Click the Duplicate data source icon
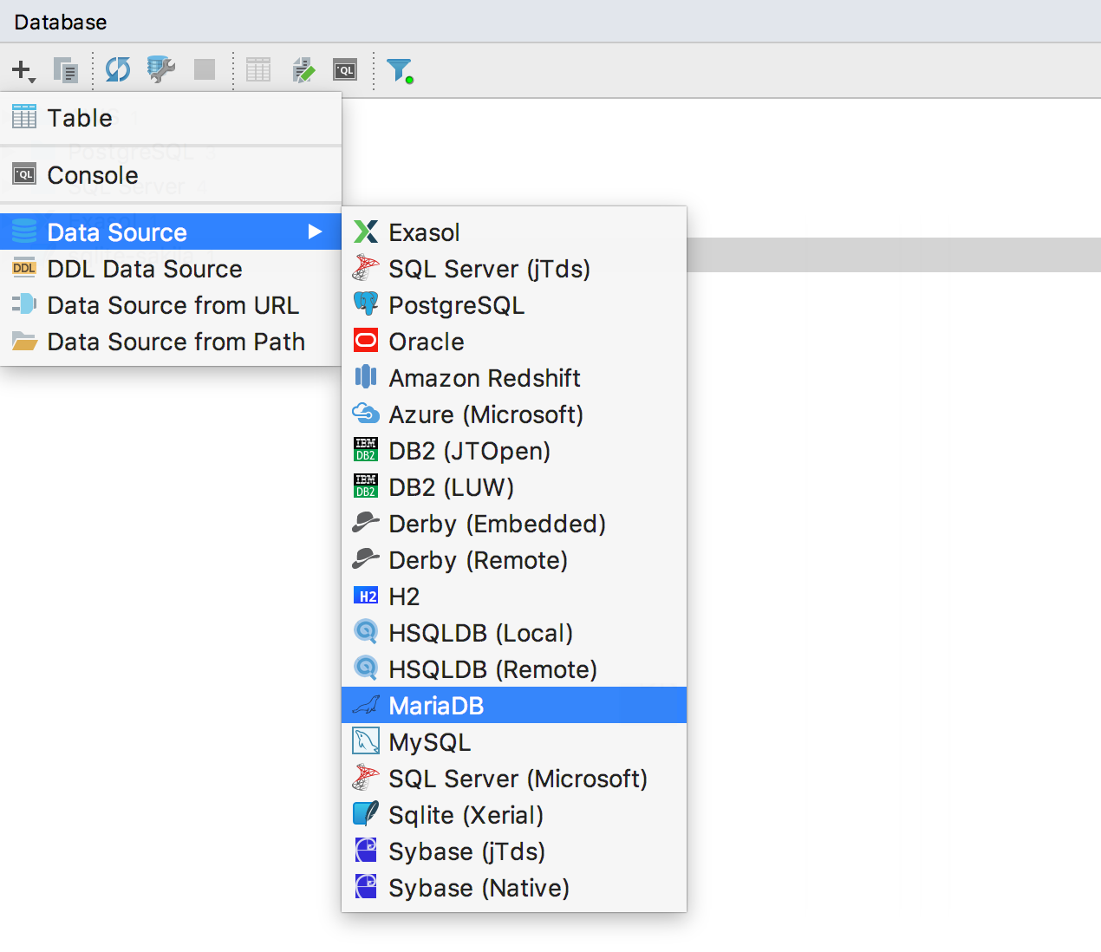 pos(66,70)
